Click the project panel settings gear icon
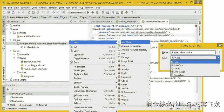224x112 pixels. tap(80, 22)
